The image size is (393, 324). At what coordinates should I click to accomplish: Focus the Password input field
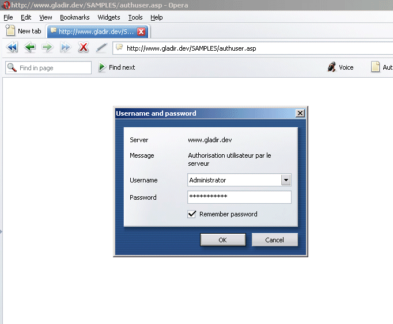coord(239,197)
